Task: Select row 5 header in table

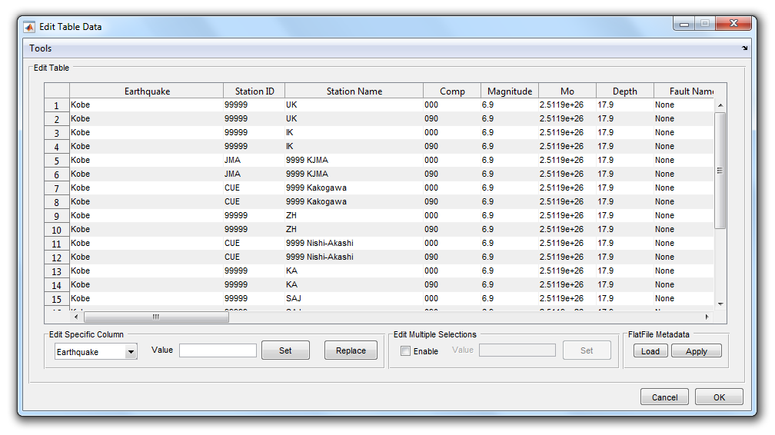Action: (57, 161)
